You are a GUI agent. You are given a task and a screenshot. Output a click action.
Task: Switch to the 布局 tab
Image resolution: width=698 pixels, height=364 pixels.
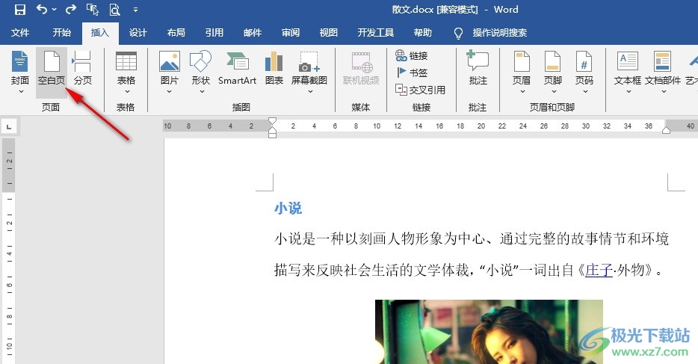pos(176,32)
